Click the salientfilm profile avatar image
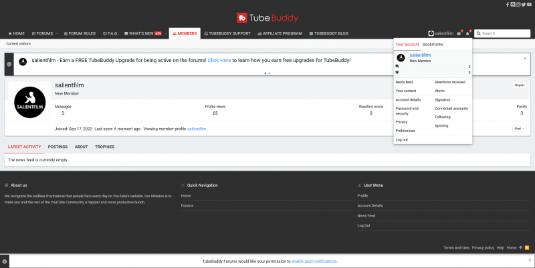 coord(29,105)
